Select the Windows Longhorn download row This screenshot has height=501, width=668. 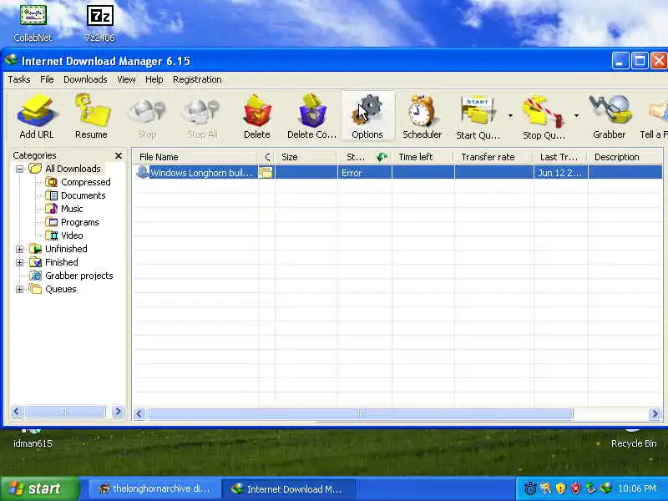coord(397,173)
